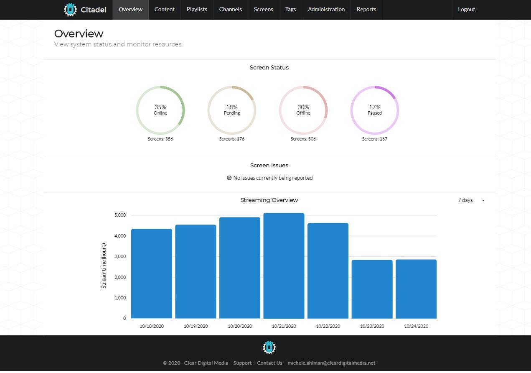Email michele.ahlman@cleardigitalmedia.net from the footer

330,363
